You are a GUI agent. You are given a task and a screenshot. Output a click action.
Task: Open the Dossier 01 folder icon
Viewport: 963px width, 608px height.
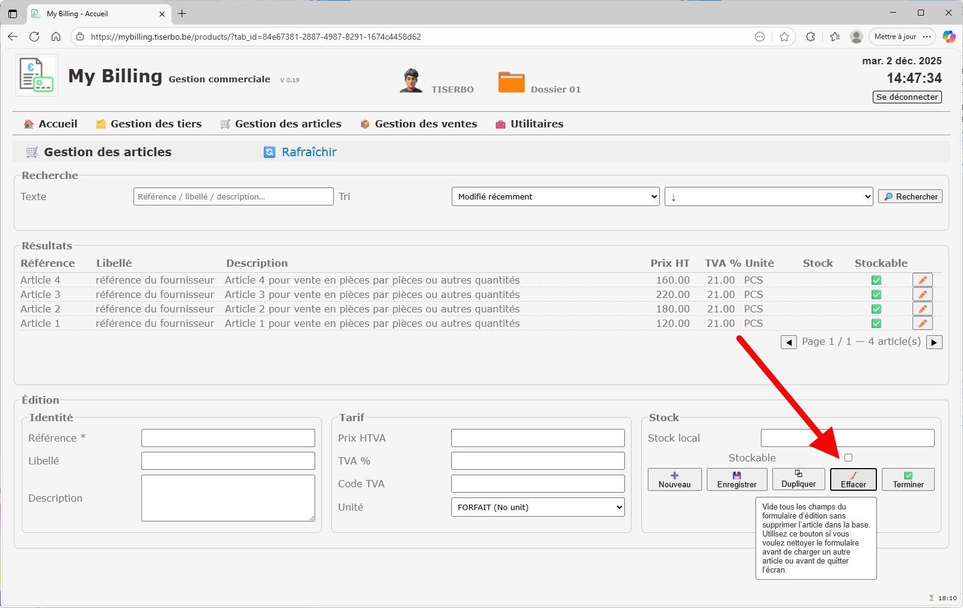[511, 82]
